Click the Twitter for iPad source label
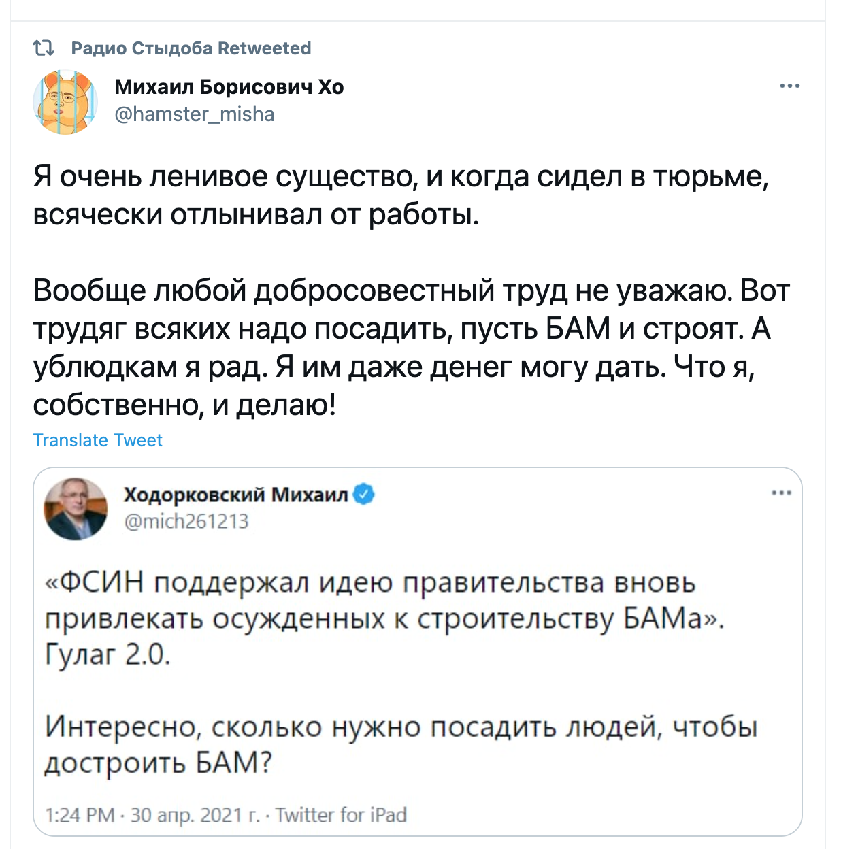This screenshot has width=841, height=849. 342,814
